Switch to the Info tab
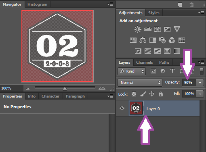 click(x=32, y=96)
